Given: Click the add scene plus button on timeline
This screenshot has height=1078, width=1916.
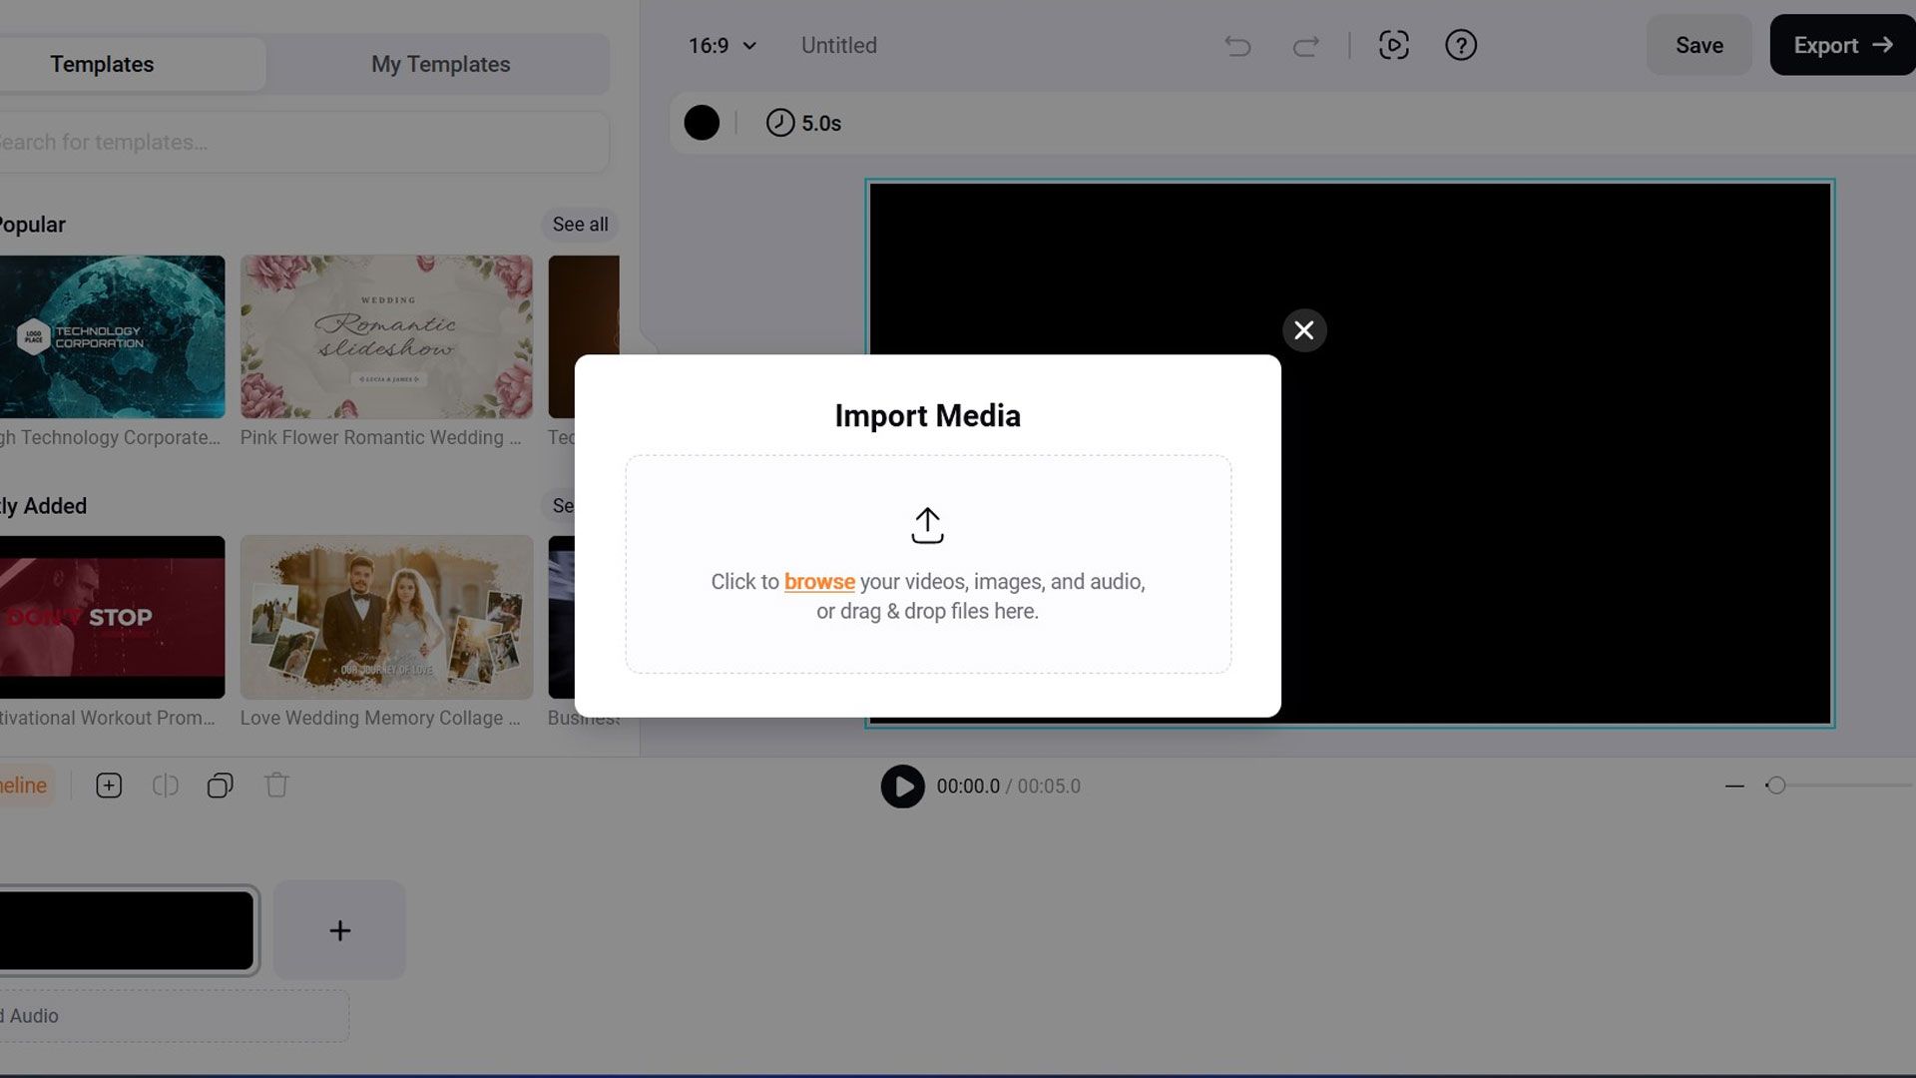Looking at the screenshot, I should 339,930.
